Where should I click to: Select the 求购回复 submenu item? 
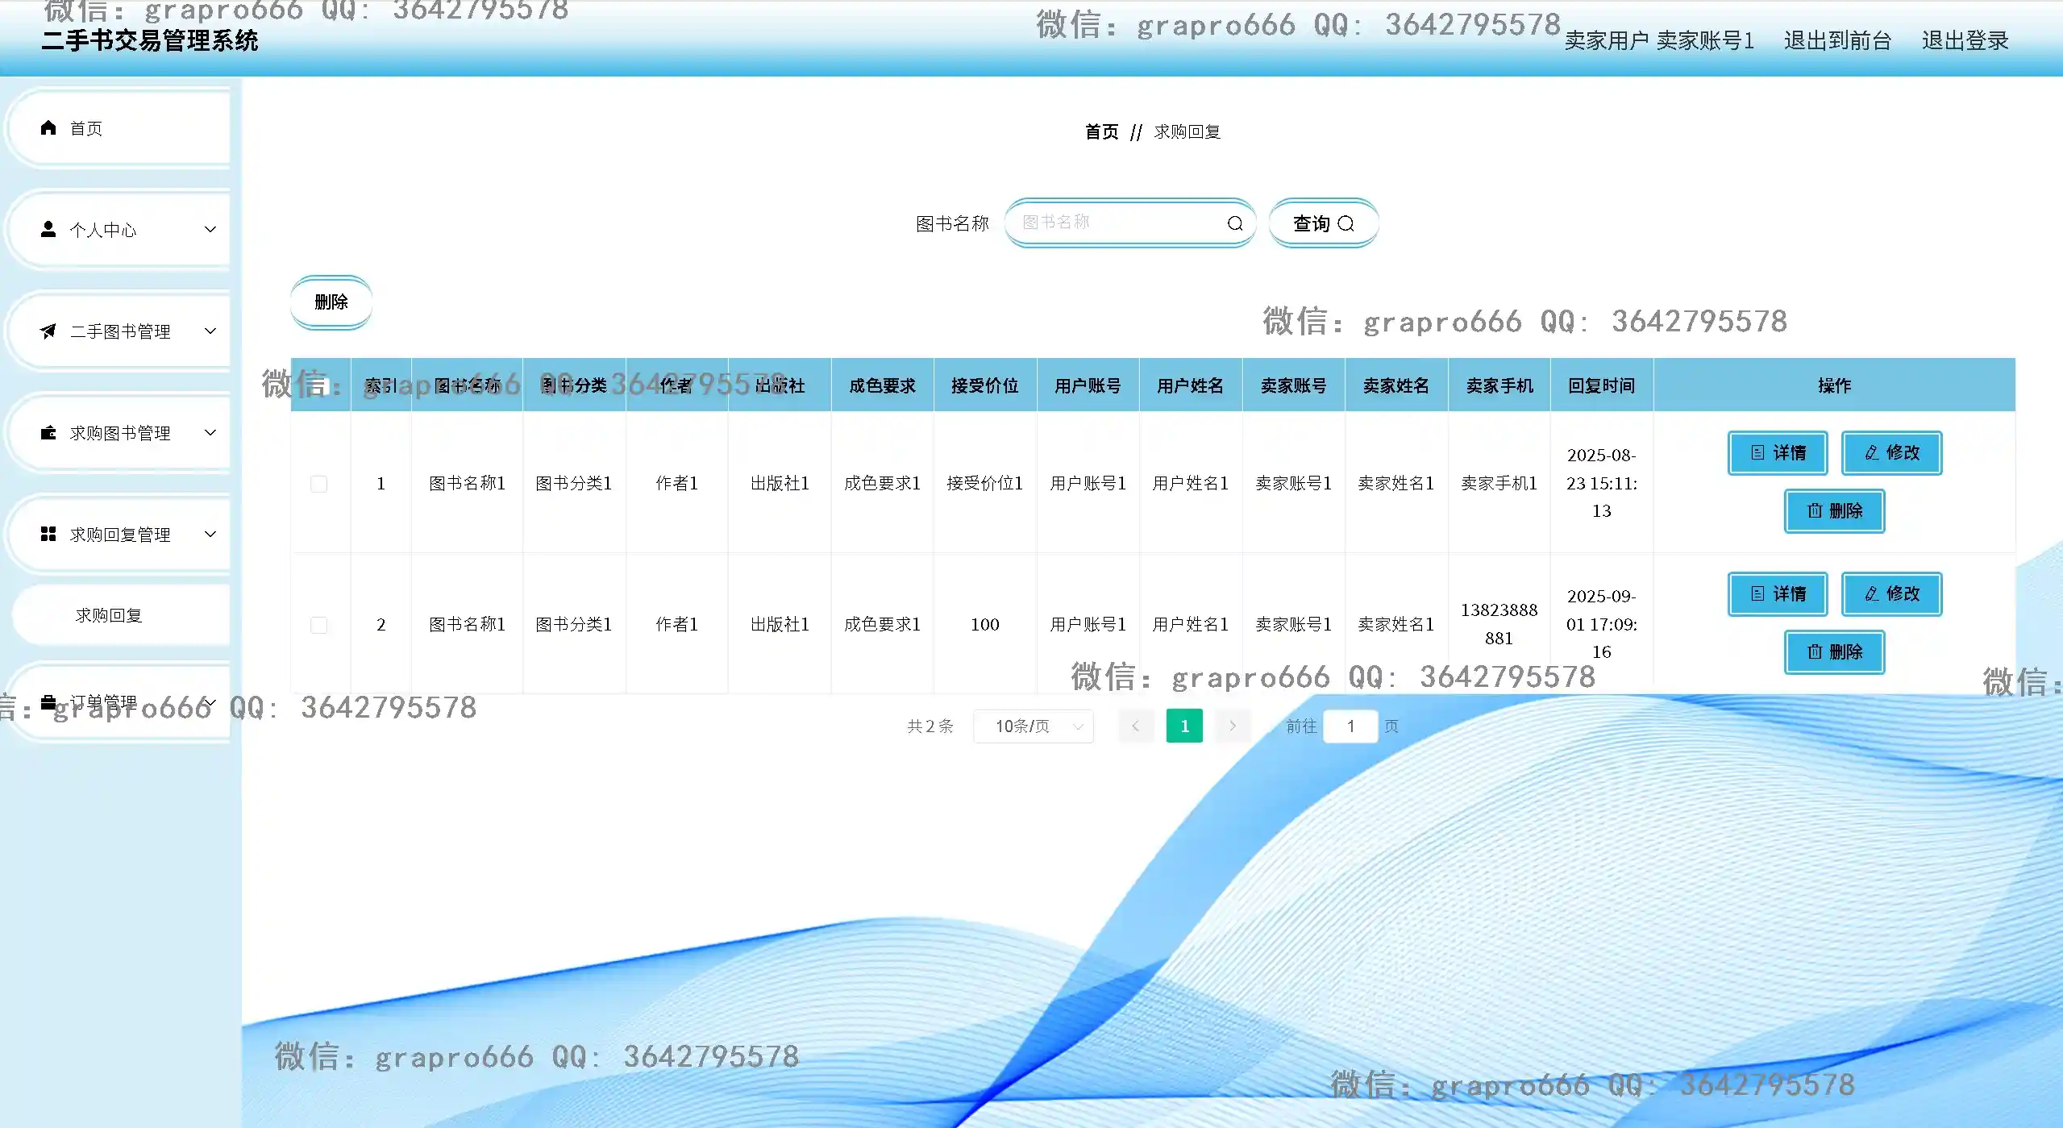click(109, 616)
